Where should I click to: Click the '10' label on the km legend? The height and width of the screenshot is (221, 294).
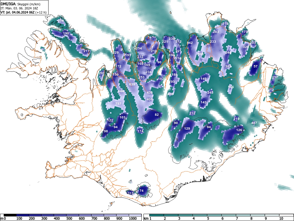[281, 219]
